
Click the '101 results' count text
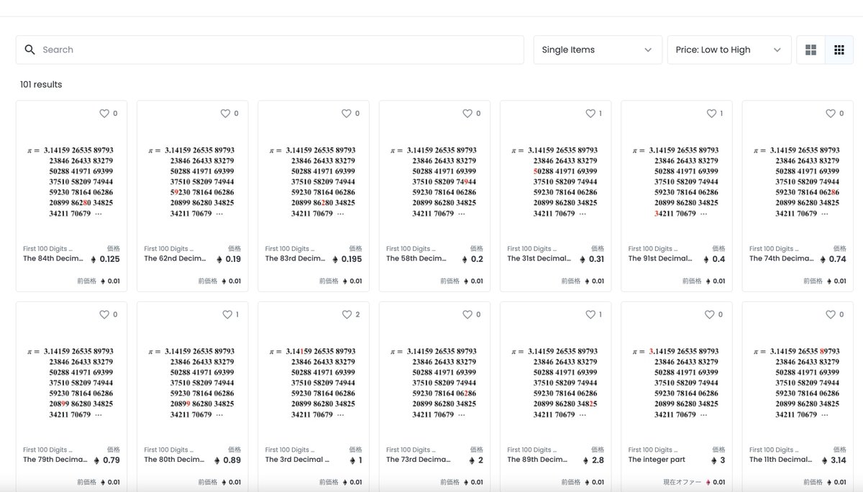[41, 84]
